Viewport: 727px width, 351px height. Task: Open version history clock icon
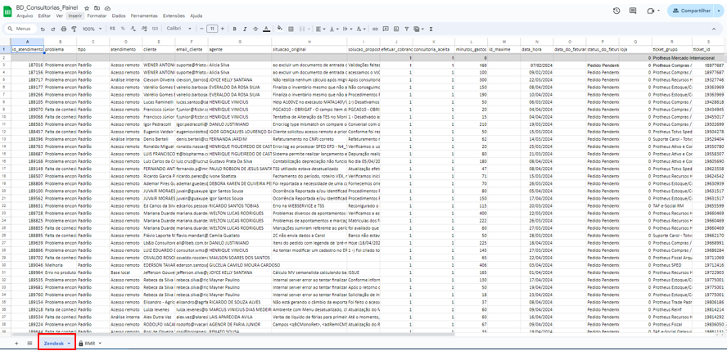pyautogui.click(x=616, y=11)
